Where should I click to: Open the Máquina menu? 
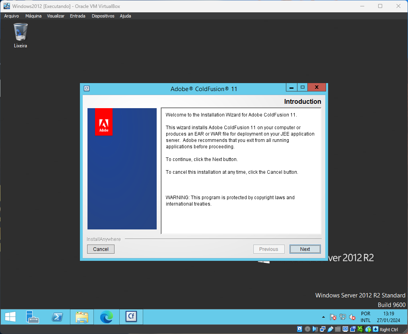tap(33, 16)
